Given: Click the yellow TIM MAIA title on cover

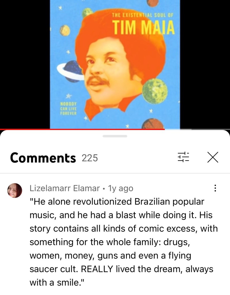Looking at the screenshot, I should pos(144,28).
